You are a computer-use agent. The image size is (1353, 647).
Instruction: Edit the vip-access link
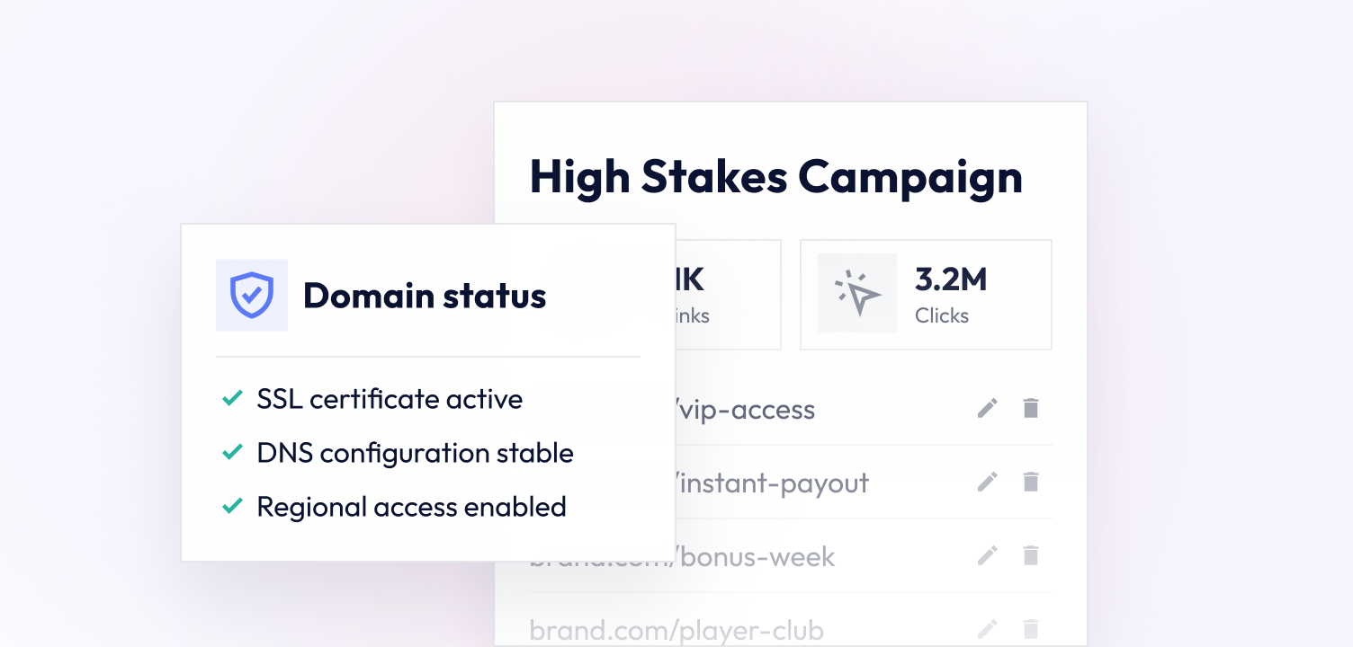point(988,409)
